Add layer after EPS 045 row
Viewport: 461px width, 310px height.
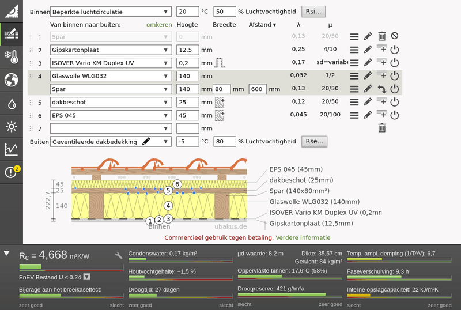381,114
